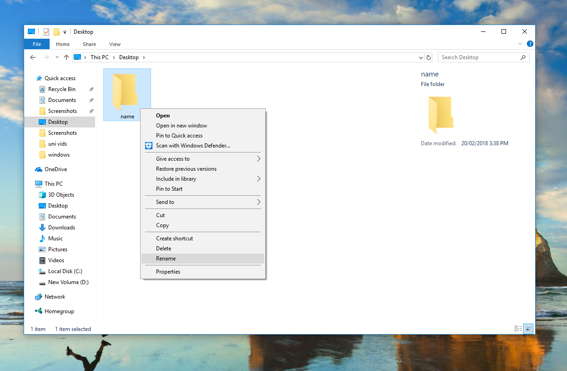Screen dimensions: 567x371
Task: Click the Forward navigation arrow
Action: (x=46, y=57)
